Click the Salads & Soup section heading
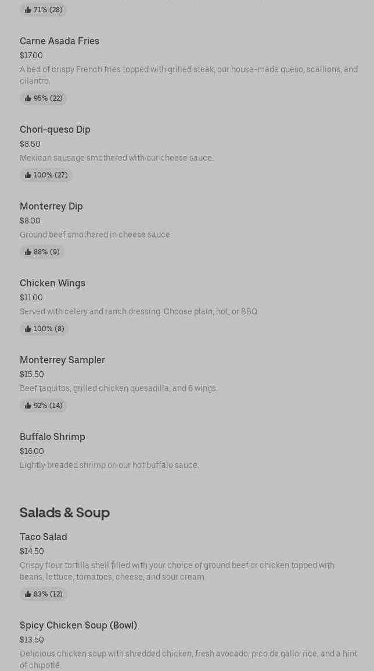This screenshot has width=374, height=671. click(64, 512)
